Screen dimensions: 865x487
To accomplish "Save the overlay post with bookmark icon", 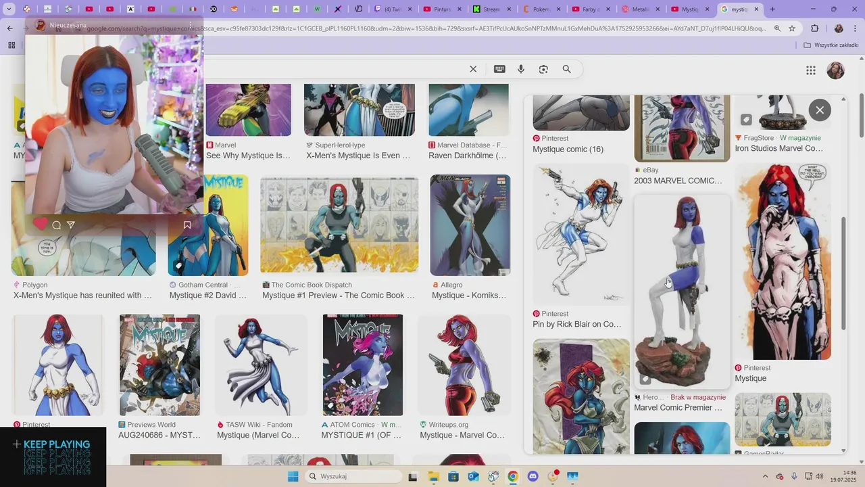I will (x=187, y=225).
